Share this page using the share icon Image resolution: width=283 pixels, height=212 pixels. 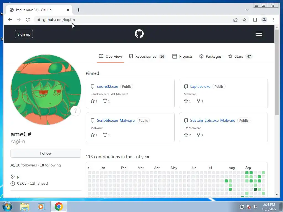pyautogui.click(x=235, y=20)
